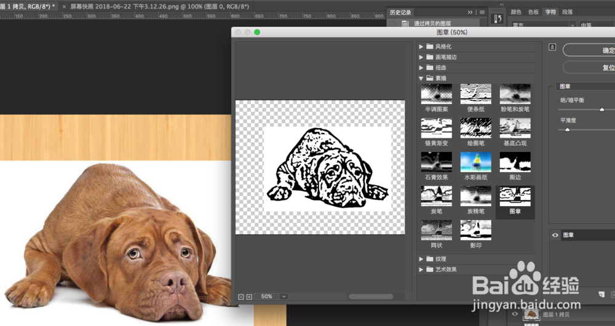Open the collapsed History panel dock icon

tap(498, 19)
